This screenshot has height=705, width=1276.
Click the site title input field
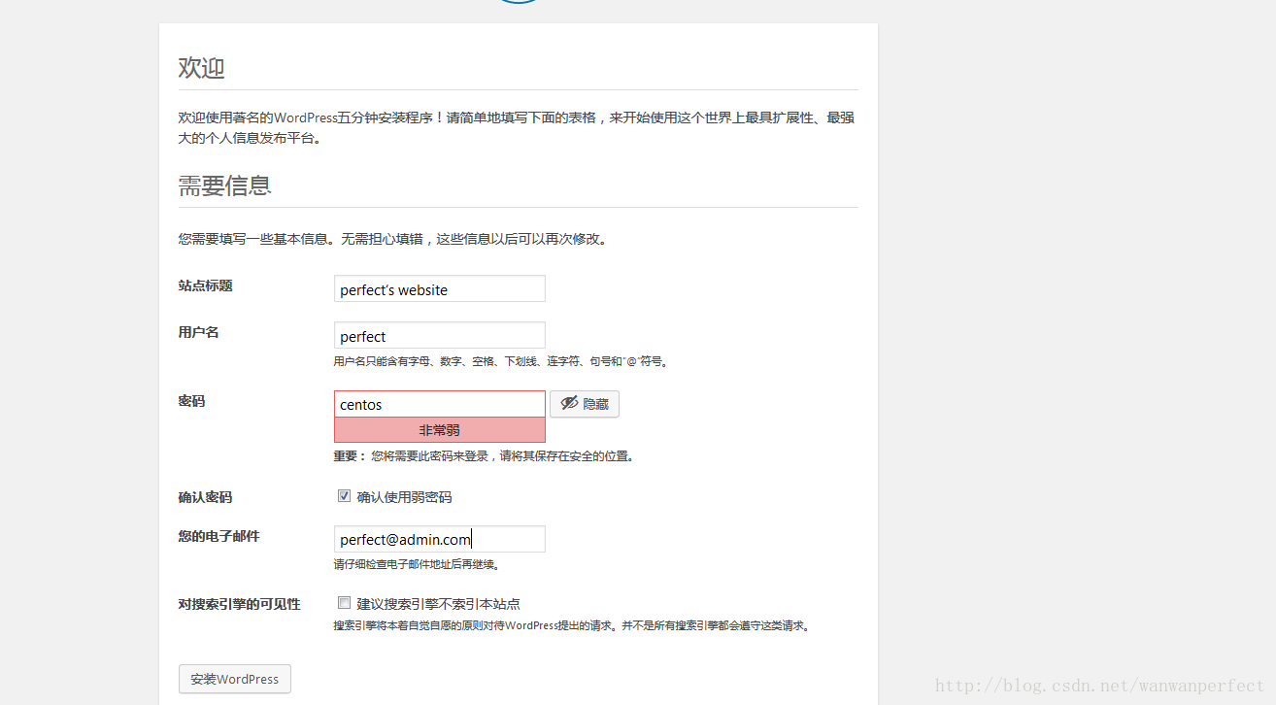click(439, 288)
